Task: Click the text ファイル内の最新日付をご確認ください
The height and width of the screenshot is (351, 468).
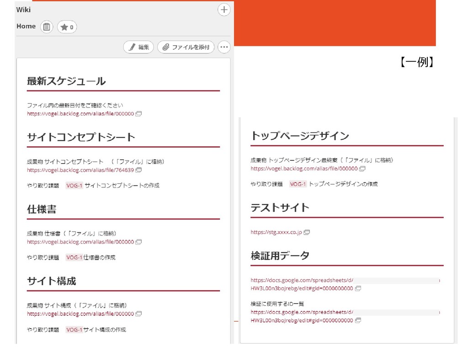Action: pyautogui.click(x=75, y=106)
